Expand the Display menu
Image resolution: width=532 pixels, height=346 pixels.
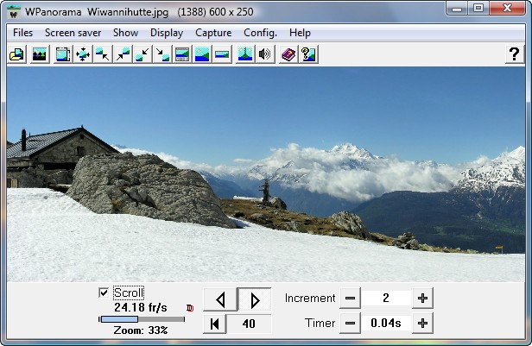click(x=167, y=33)
